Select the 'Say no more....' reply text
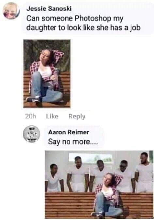The width and height of the screenshot is (154, 220). pyautogui.click(x=73, y=142)
